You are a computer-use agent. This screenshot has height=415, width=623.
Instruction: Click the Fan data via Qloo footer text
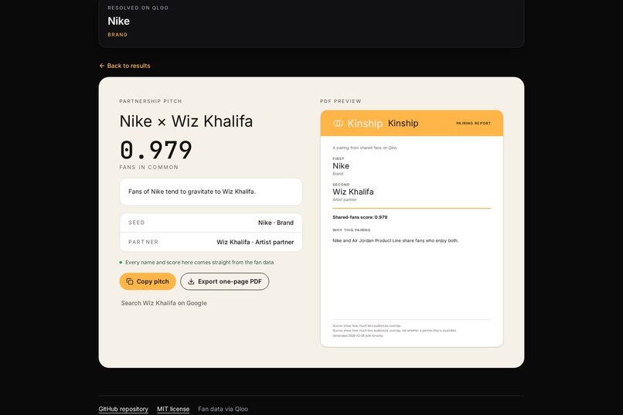pos(223,409)
